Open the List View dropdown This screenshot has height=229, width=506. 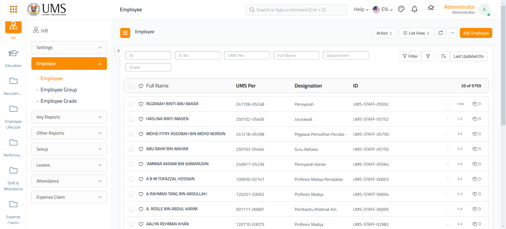(x=416, y=33)
